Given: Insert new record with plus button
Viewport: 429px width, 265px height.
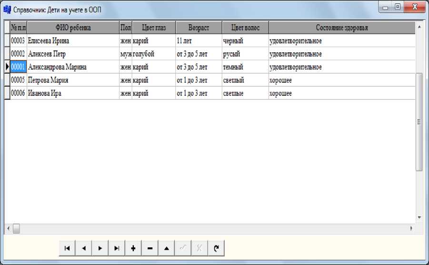Looking at the screenshot, I should point(133,248).
